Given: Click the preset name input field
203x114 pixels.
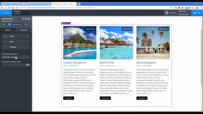Looking at the screenshot, I should pos(14,65).
